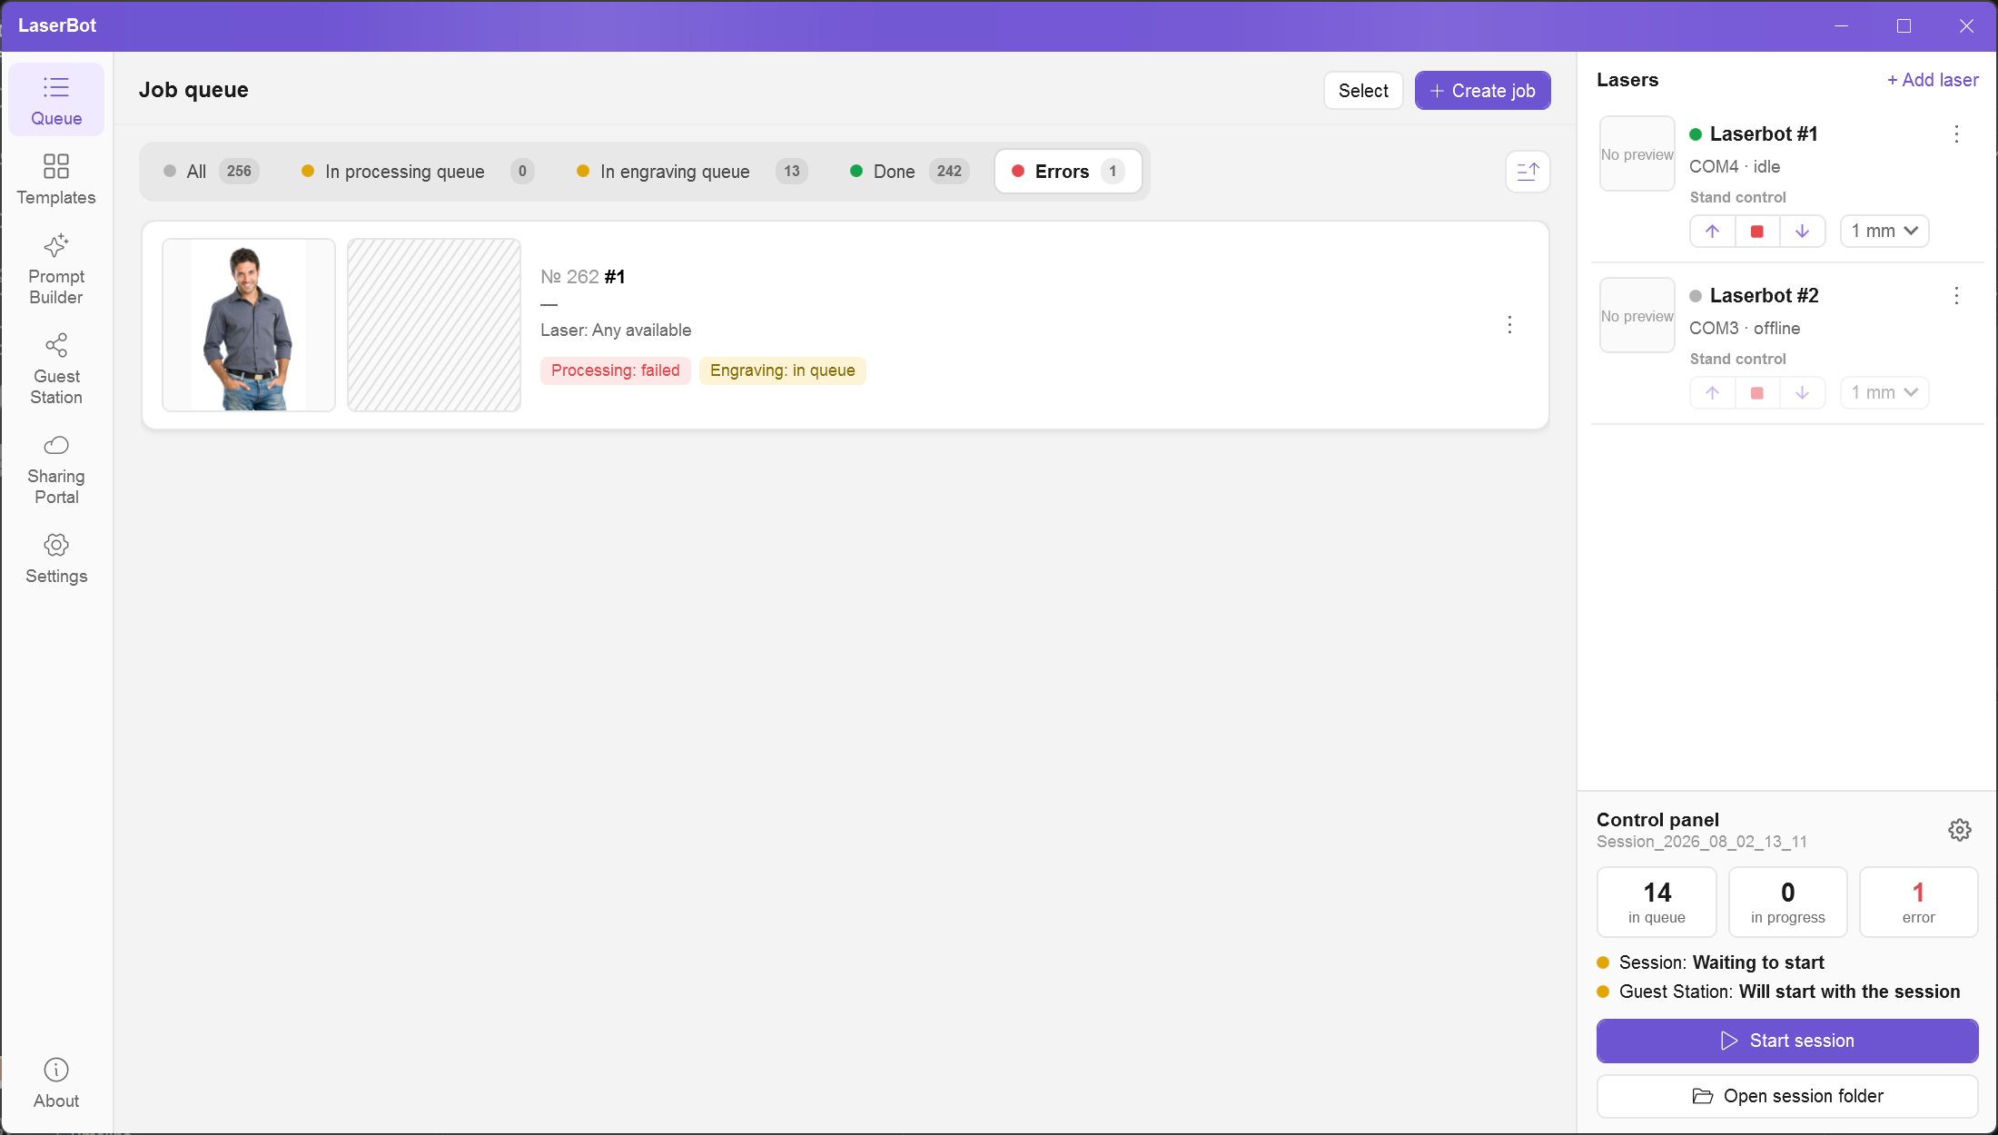This screenshot has width=1998, height=1135.
Task: Open Laserbot #1 options menu
Action: coord(1956,134)
